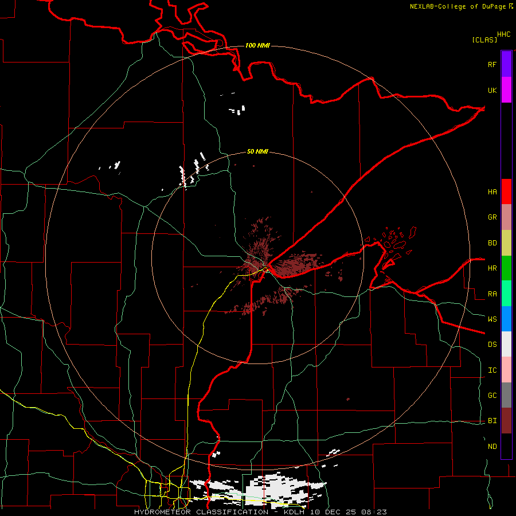Screen dimensions: 516x516
Task: Click the 'RA' legend label
Action: [492, 294]
